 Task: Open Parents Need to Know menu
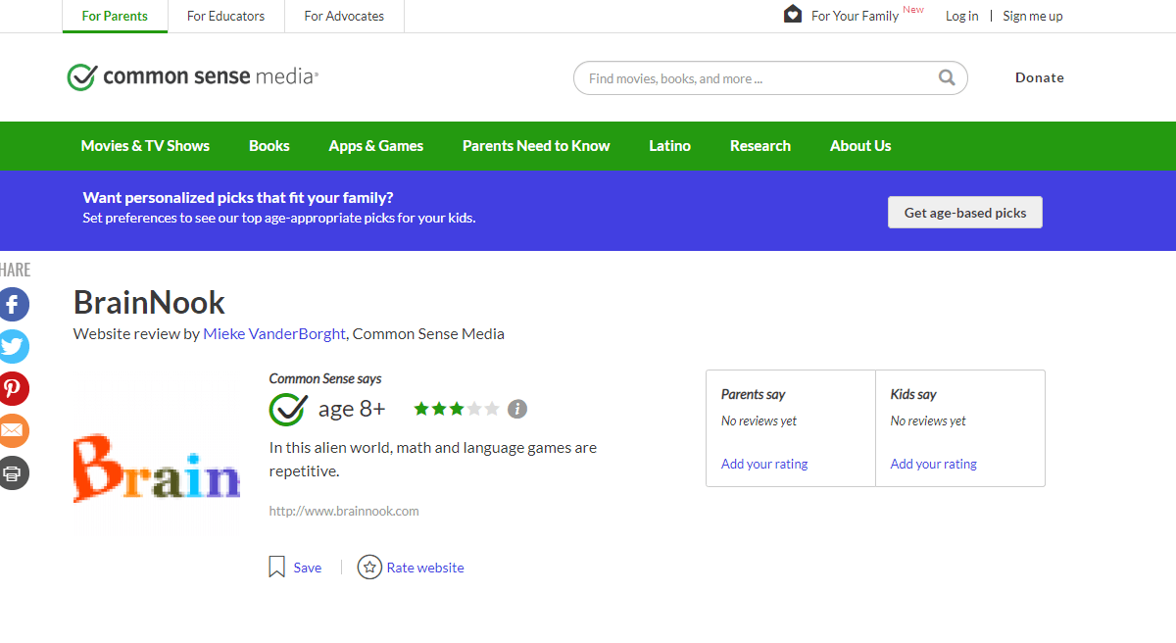pyautogui.click(x=536, y=145)
